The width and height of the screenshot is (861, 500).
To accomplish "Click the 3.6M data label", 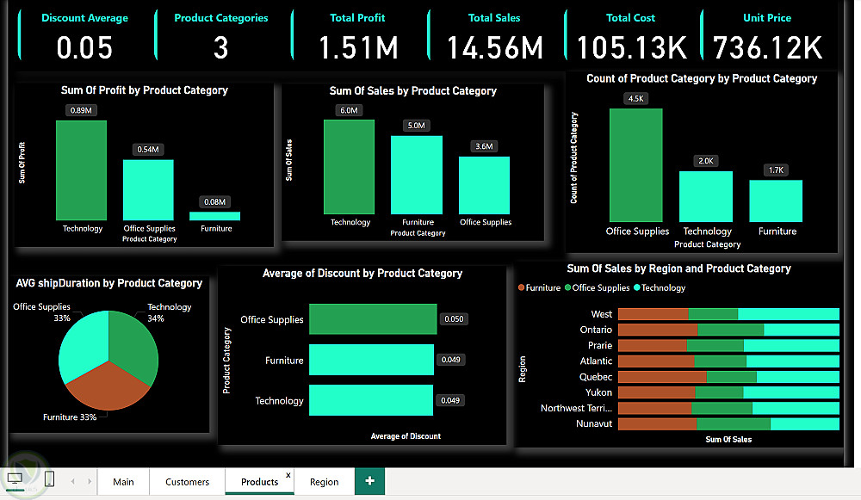I will 484,146.
